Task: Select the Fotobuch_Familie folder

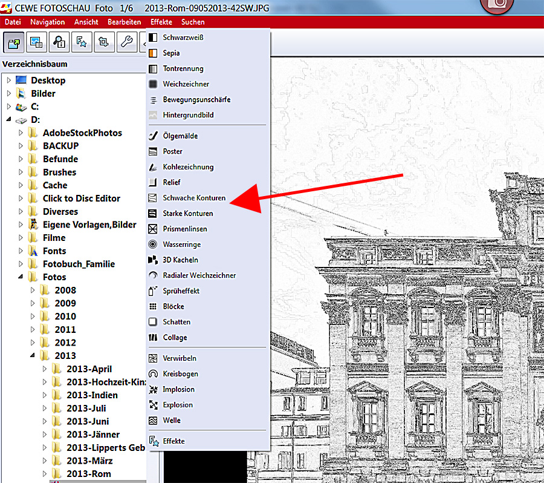Action: coord(79,264)
